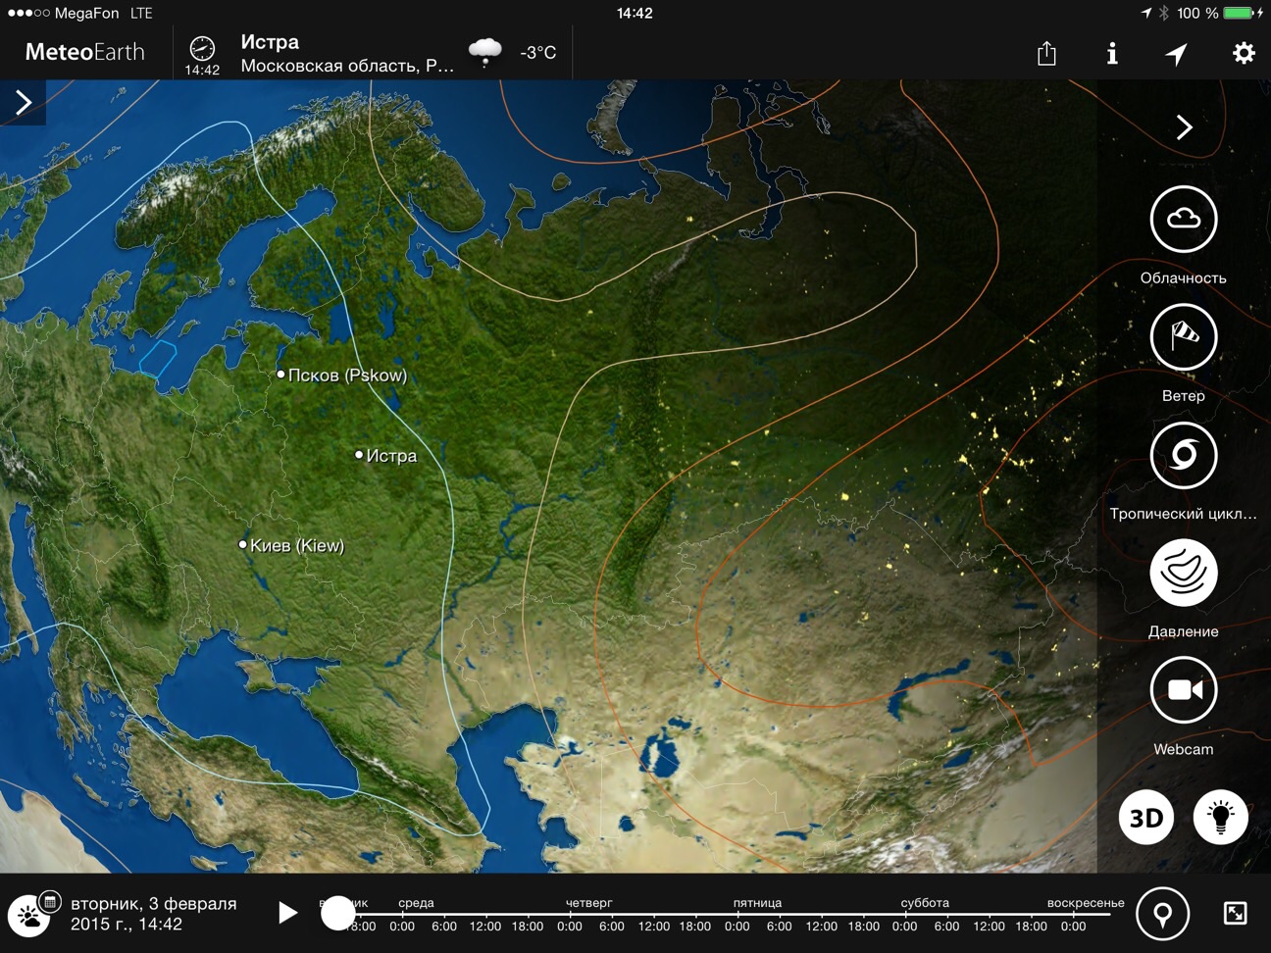Open the location pin button
The width and height of the screenshot is (1271, 953).
(1162, 914)
